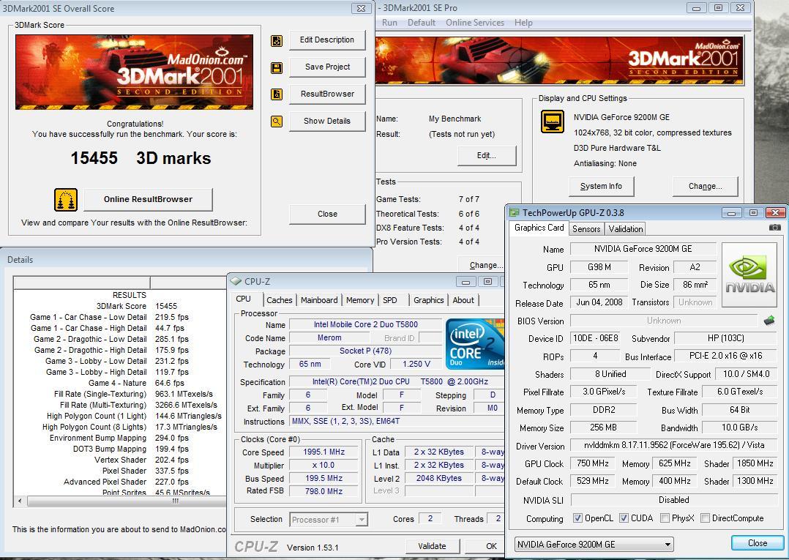Click the GPU-Z title bar icon
Viewport: 789px width, 560px height.
click(x=515, y=213)
